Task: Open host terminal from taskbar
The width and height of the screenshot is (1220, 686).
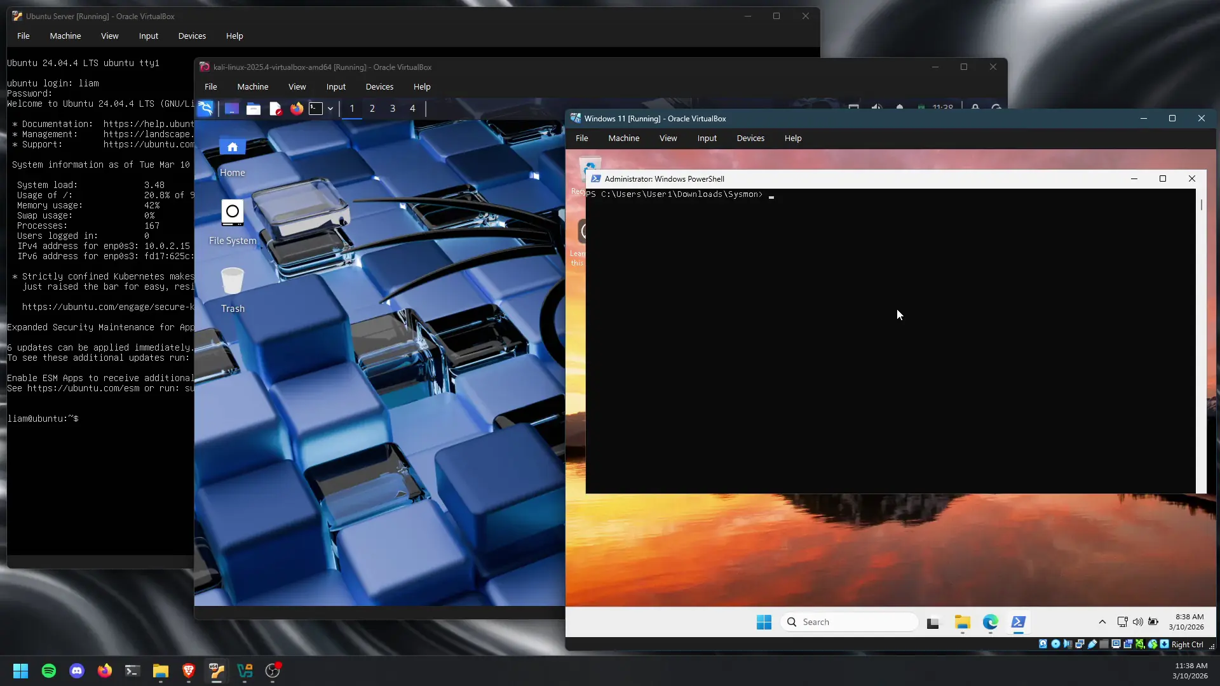Action: 133,671
